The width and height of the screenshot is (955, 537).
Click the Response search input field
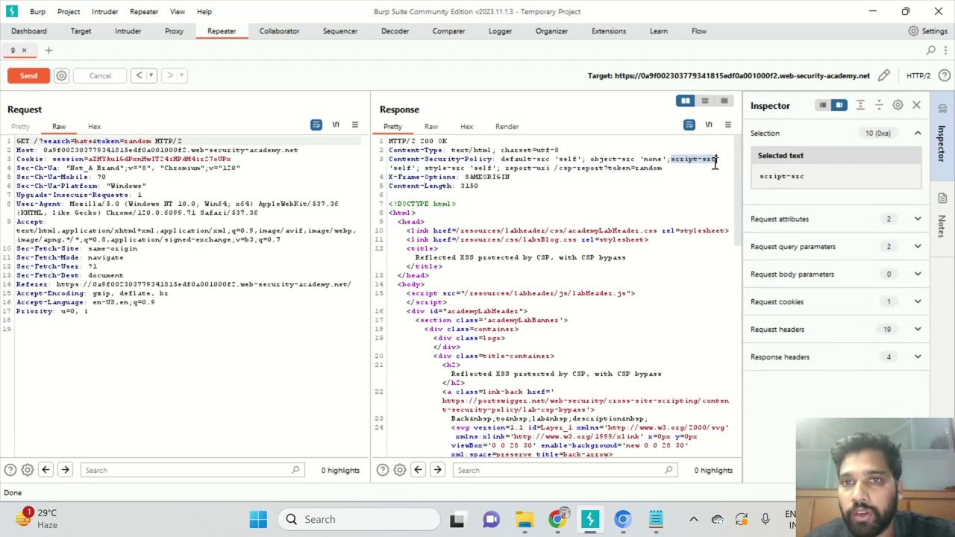pyautogui.click(x=565, y=470)
